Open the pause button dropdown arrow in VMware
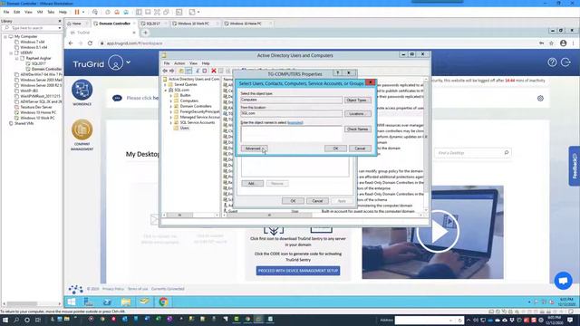The image size is (580, 326). click(x=83, y=12)
